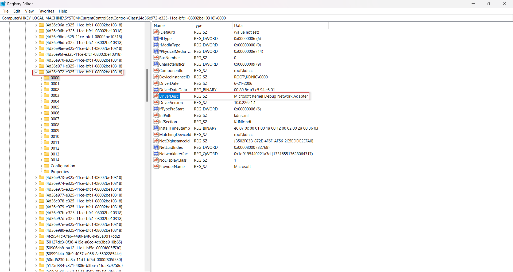The width and height of the screenshot is (513, 272).
Task: Open the View menu
Action: tap(29, 11)
